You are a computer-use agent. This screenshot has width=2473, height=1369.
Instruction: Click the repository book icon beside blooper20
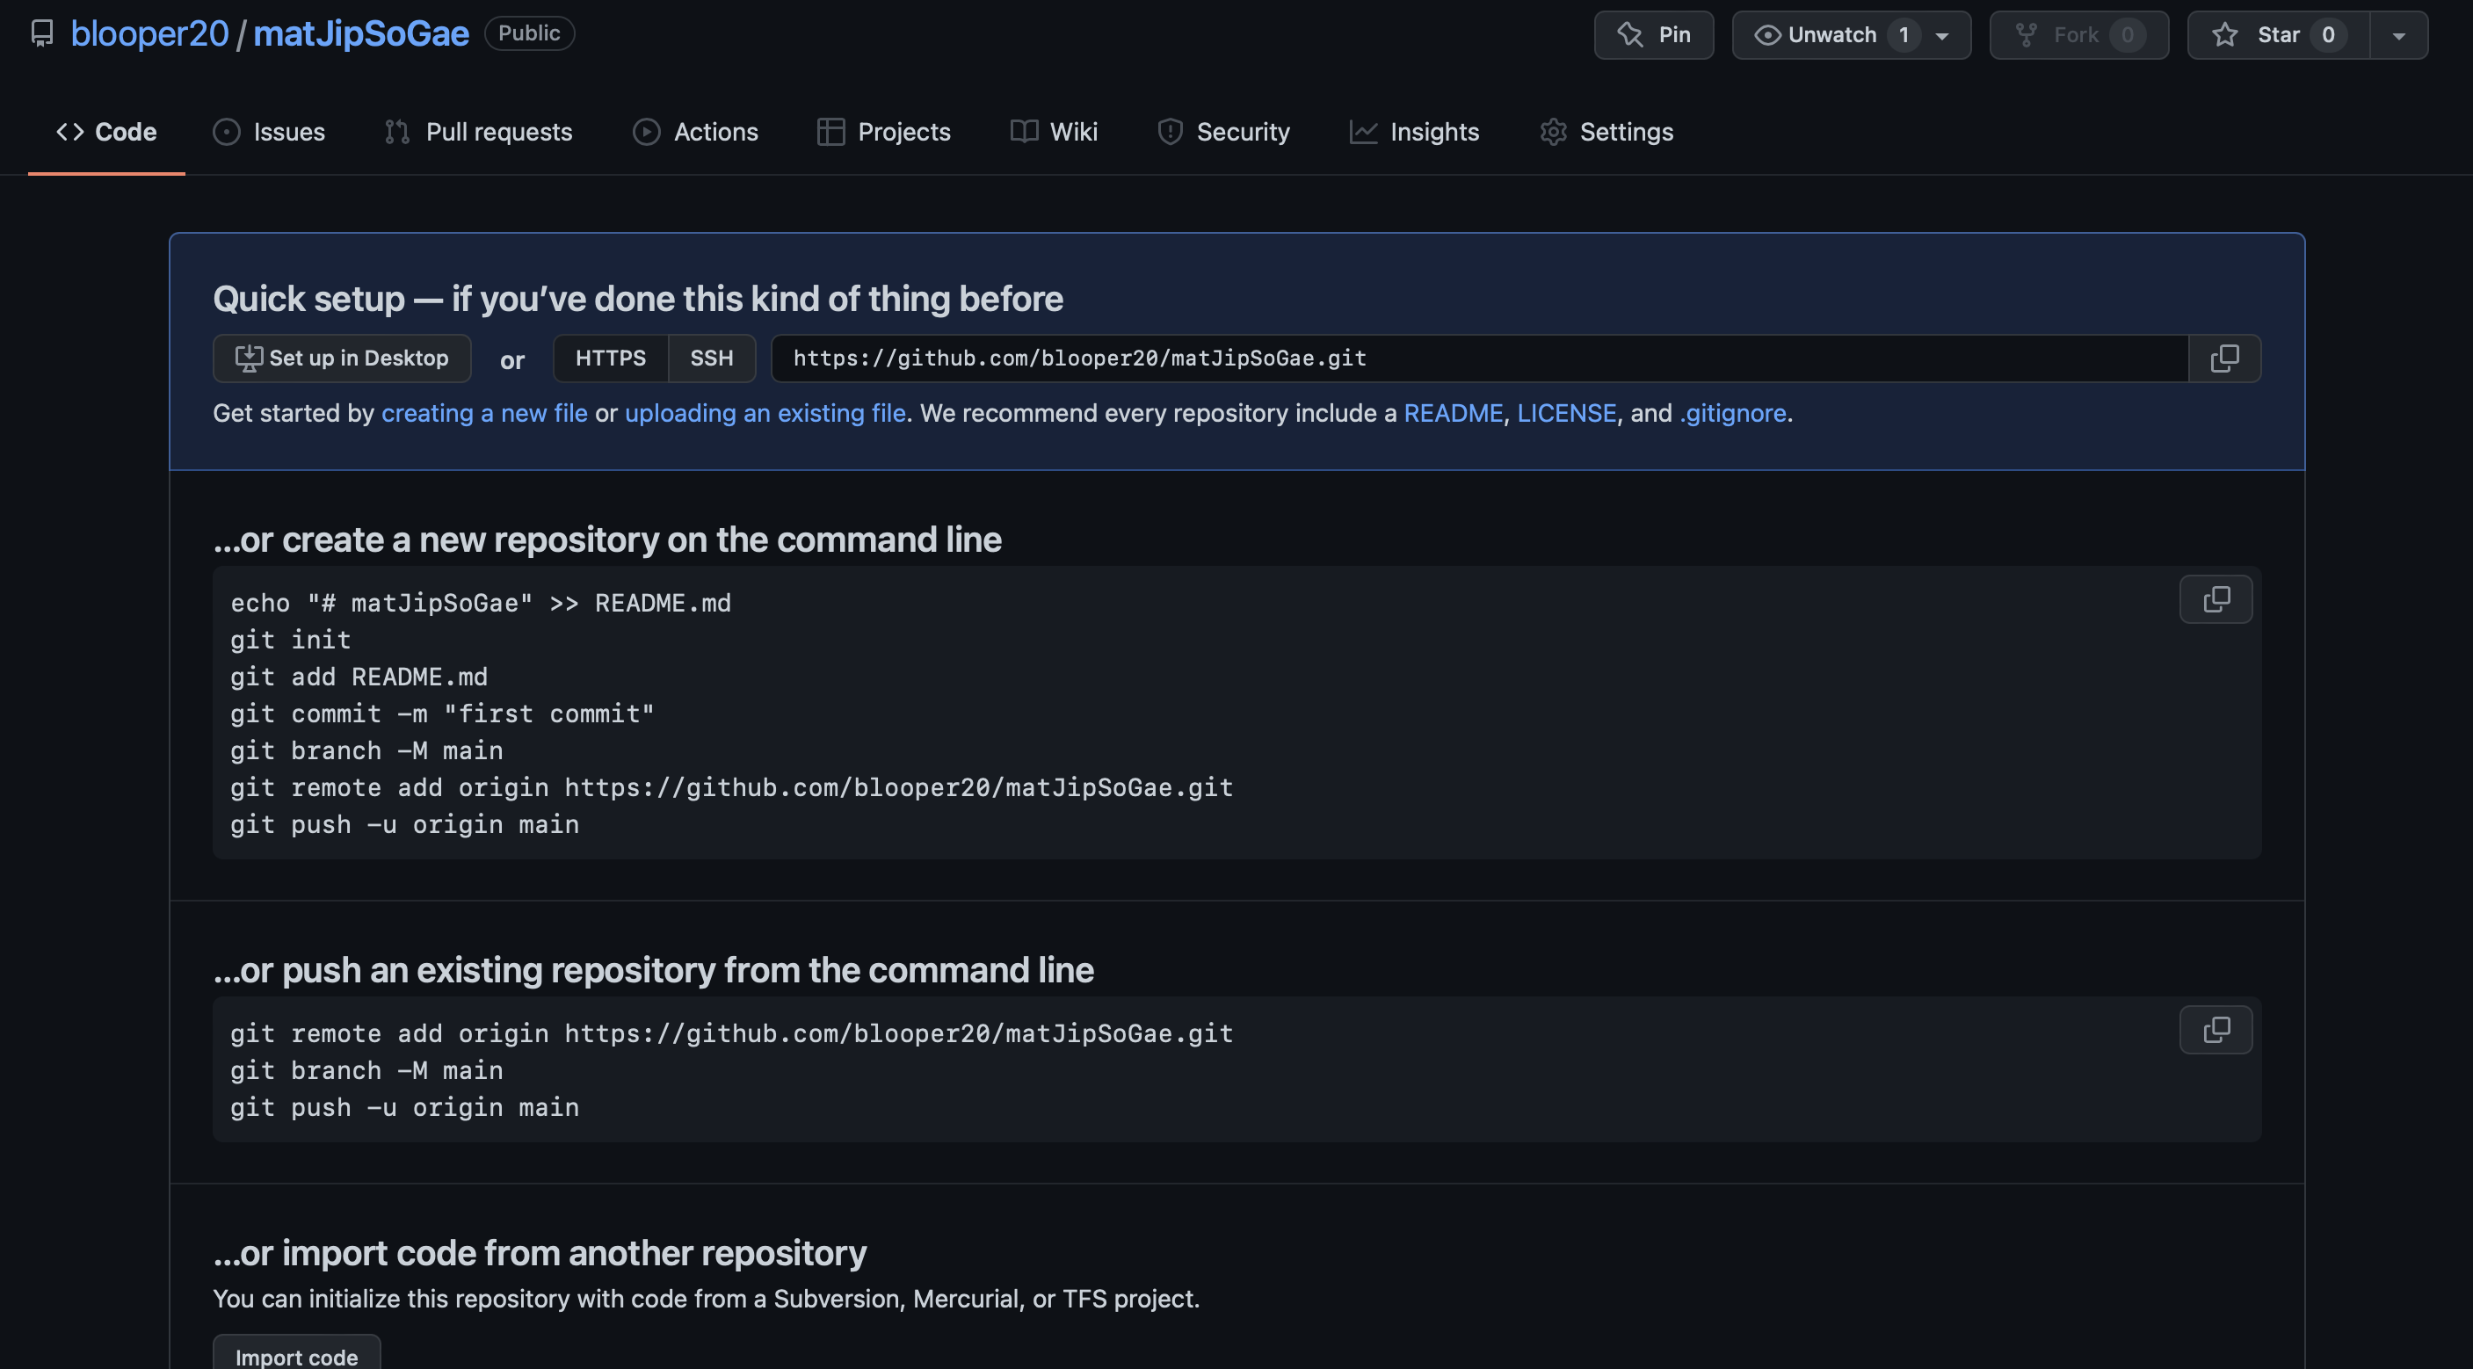pyautogui.click(x=42, y=33)
